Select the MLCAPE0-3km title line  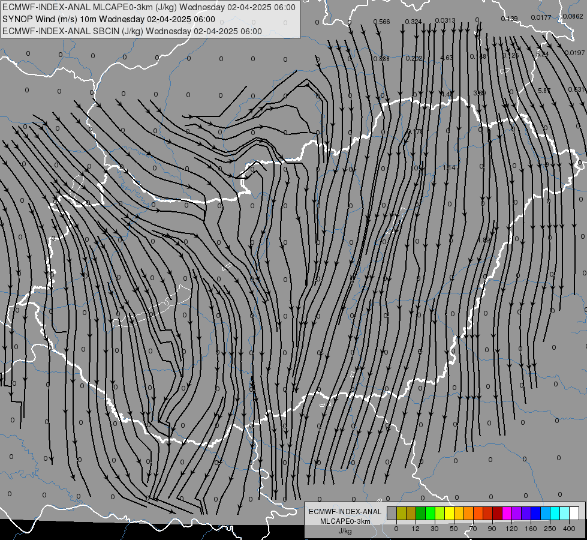pyautogui.click(x=149, y=7)
